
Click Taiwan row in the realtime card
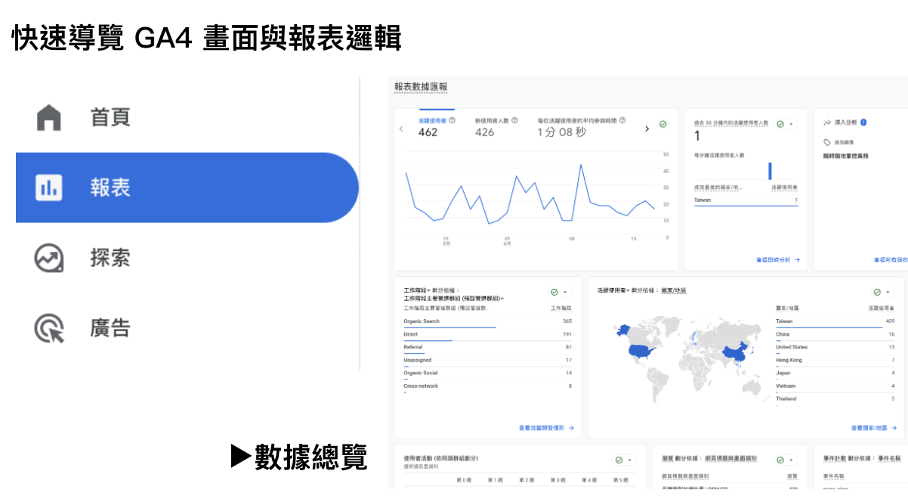point(746,200)
